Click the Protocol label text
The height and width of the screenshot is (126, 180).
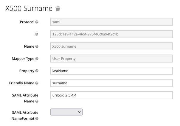tap(27, 22)
